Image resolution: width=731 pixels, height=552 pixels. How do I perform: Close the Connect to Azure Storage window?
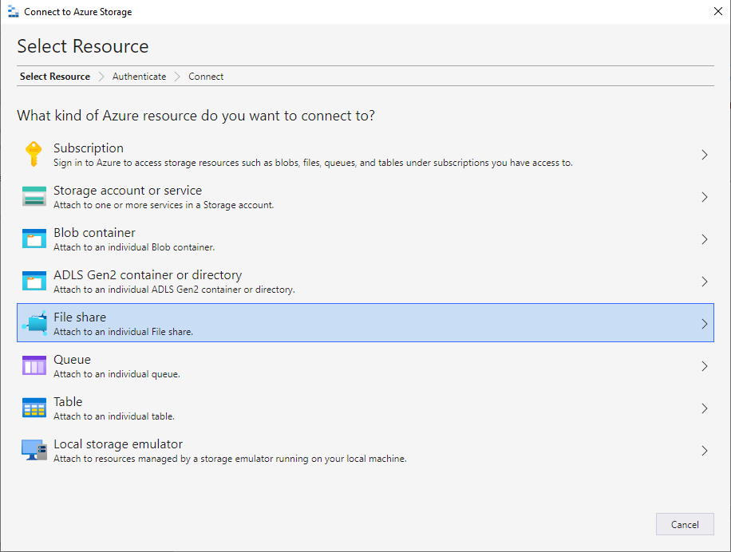[717, 11]
